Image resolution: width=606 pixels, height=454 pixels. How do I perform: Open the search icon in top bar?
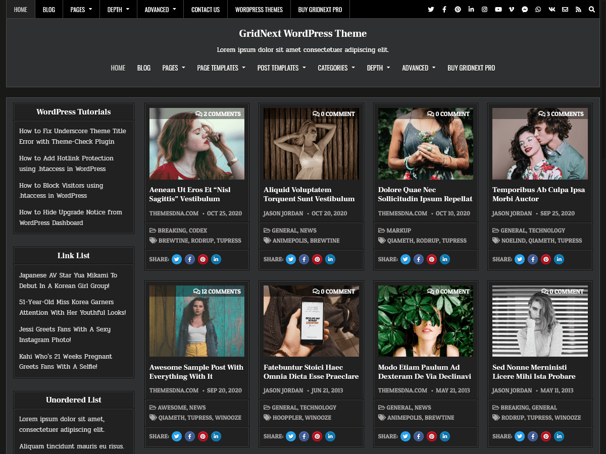[591, 9]
